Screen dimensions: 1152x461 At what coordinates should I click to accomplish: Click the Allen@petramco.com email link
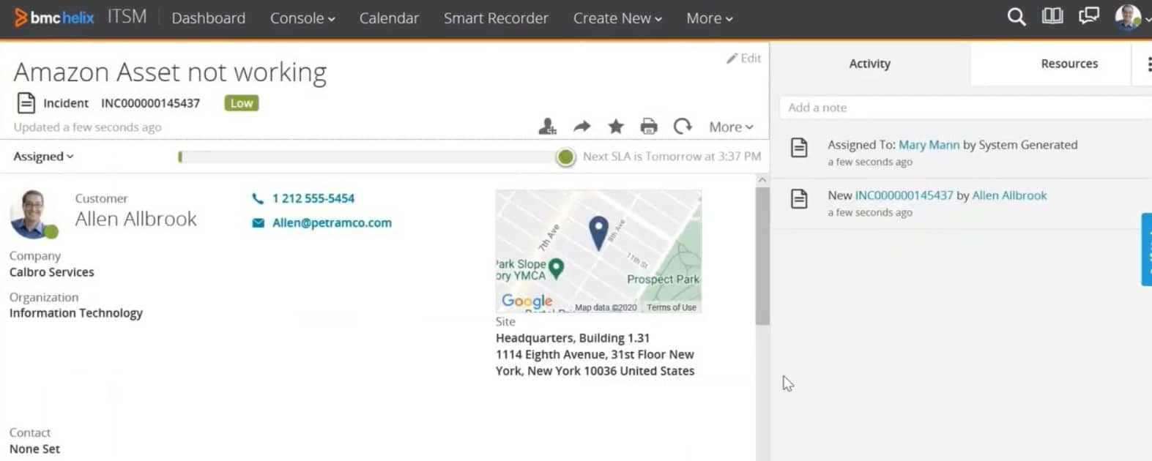tap(332, 223)
